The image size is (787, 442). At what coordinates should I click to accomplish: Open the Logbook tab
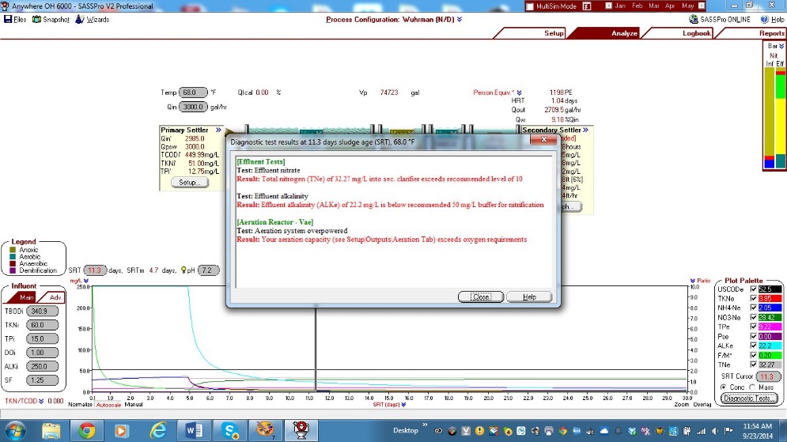696,33
